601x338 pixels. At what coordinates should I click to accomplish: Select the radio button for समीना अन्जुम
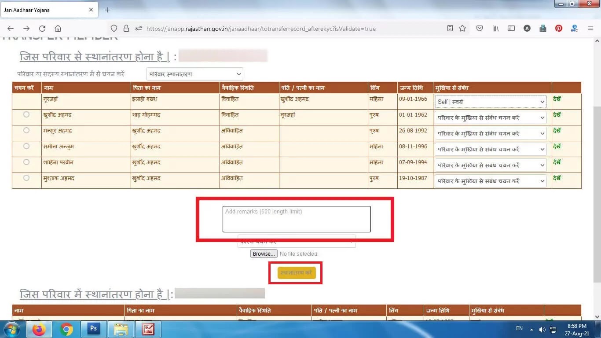tap(26, 146)
